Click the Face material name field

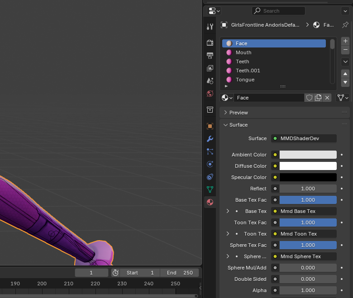click(269, 98)
